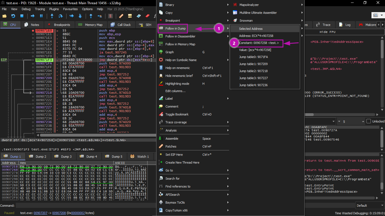
Task: Open Patches with the bandage toolbar icon
Action: [x=121, y=16]
